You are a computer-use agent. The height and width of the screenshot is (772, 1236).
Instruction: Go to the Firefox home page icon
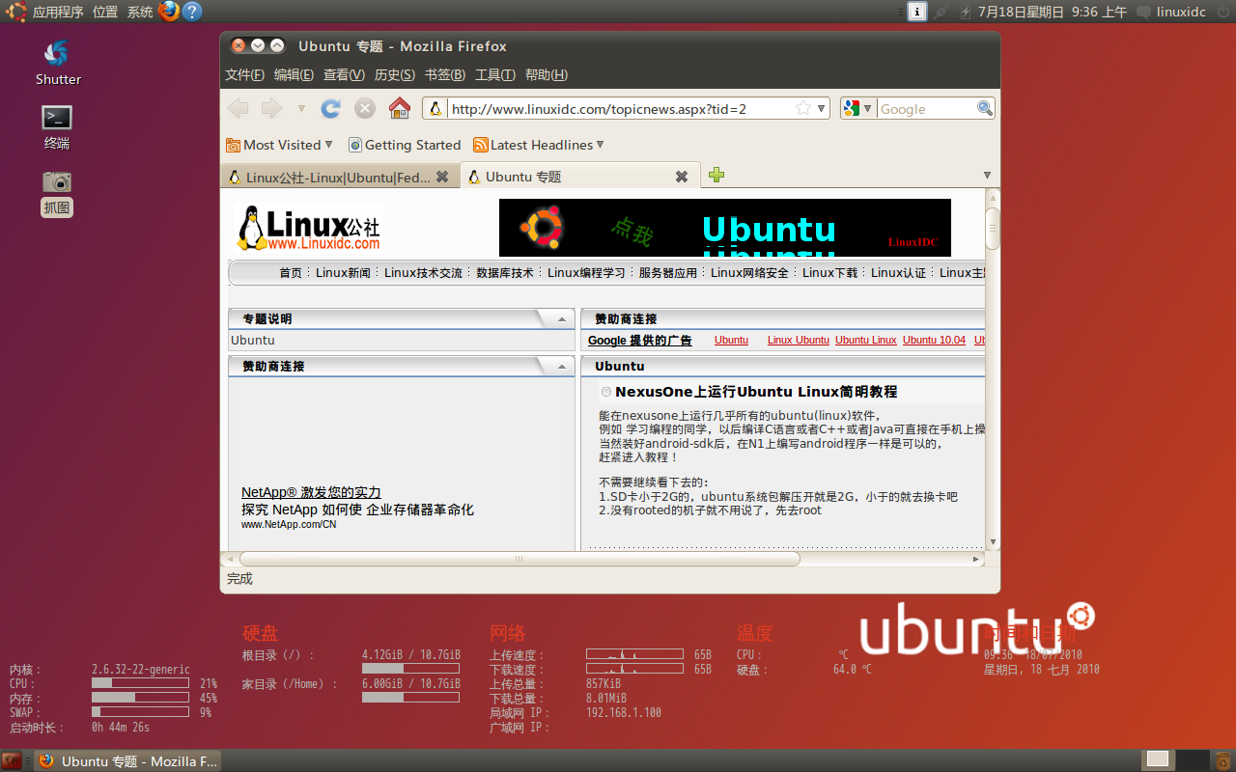(x=400, y=108)
